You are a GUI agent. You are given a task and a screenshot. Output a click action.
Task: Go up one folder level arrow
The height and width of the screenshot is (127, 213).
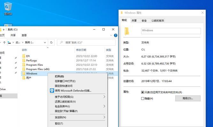pos(4,43)
